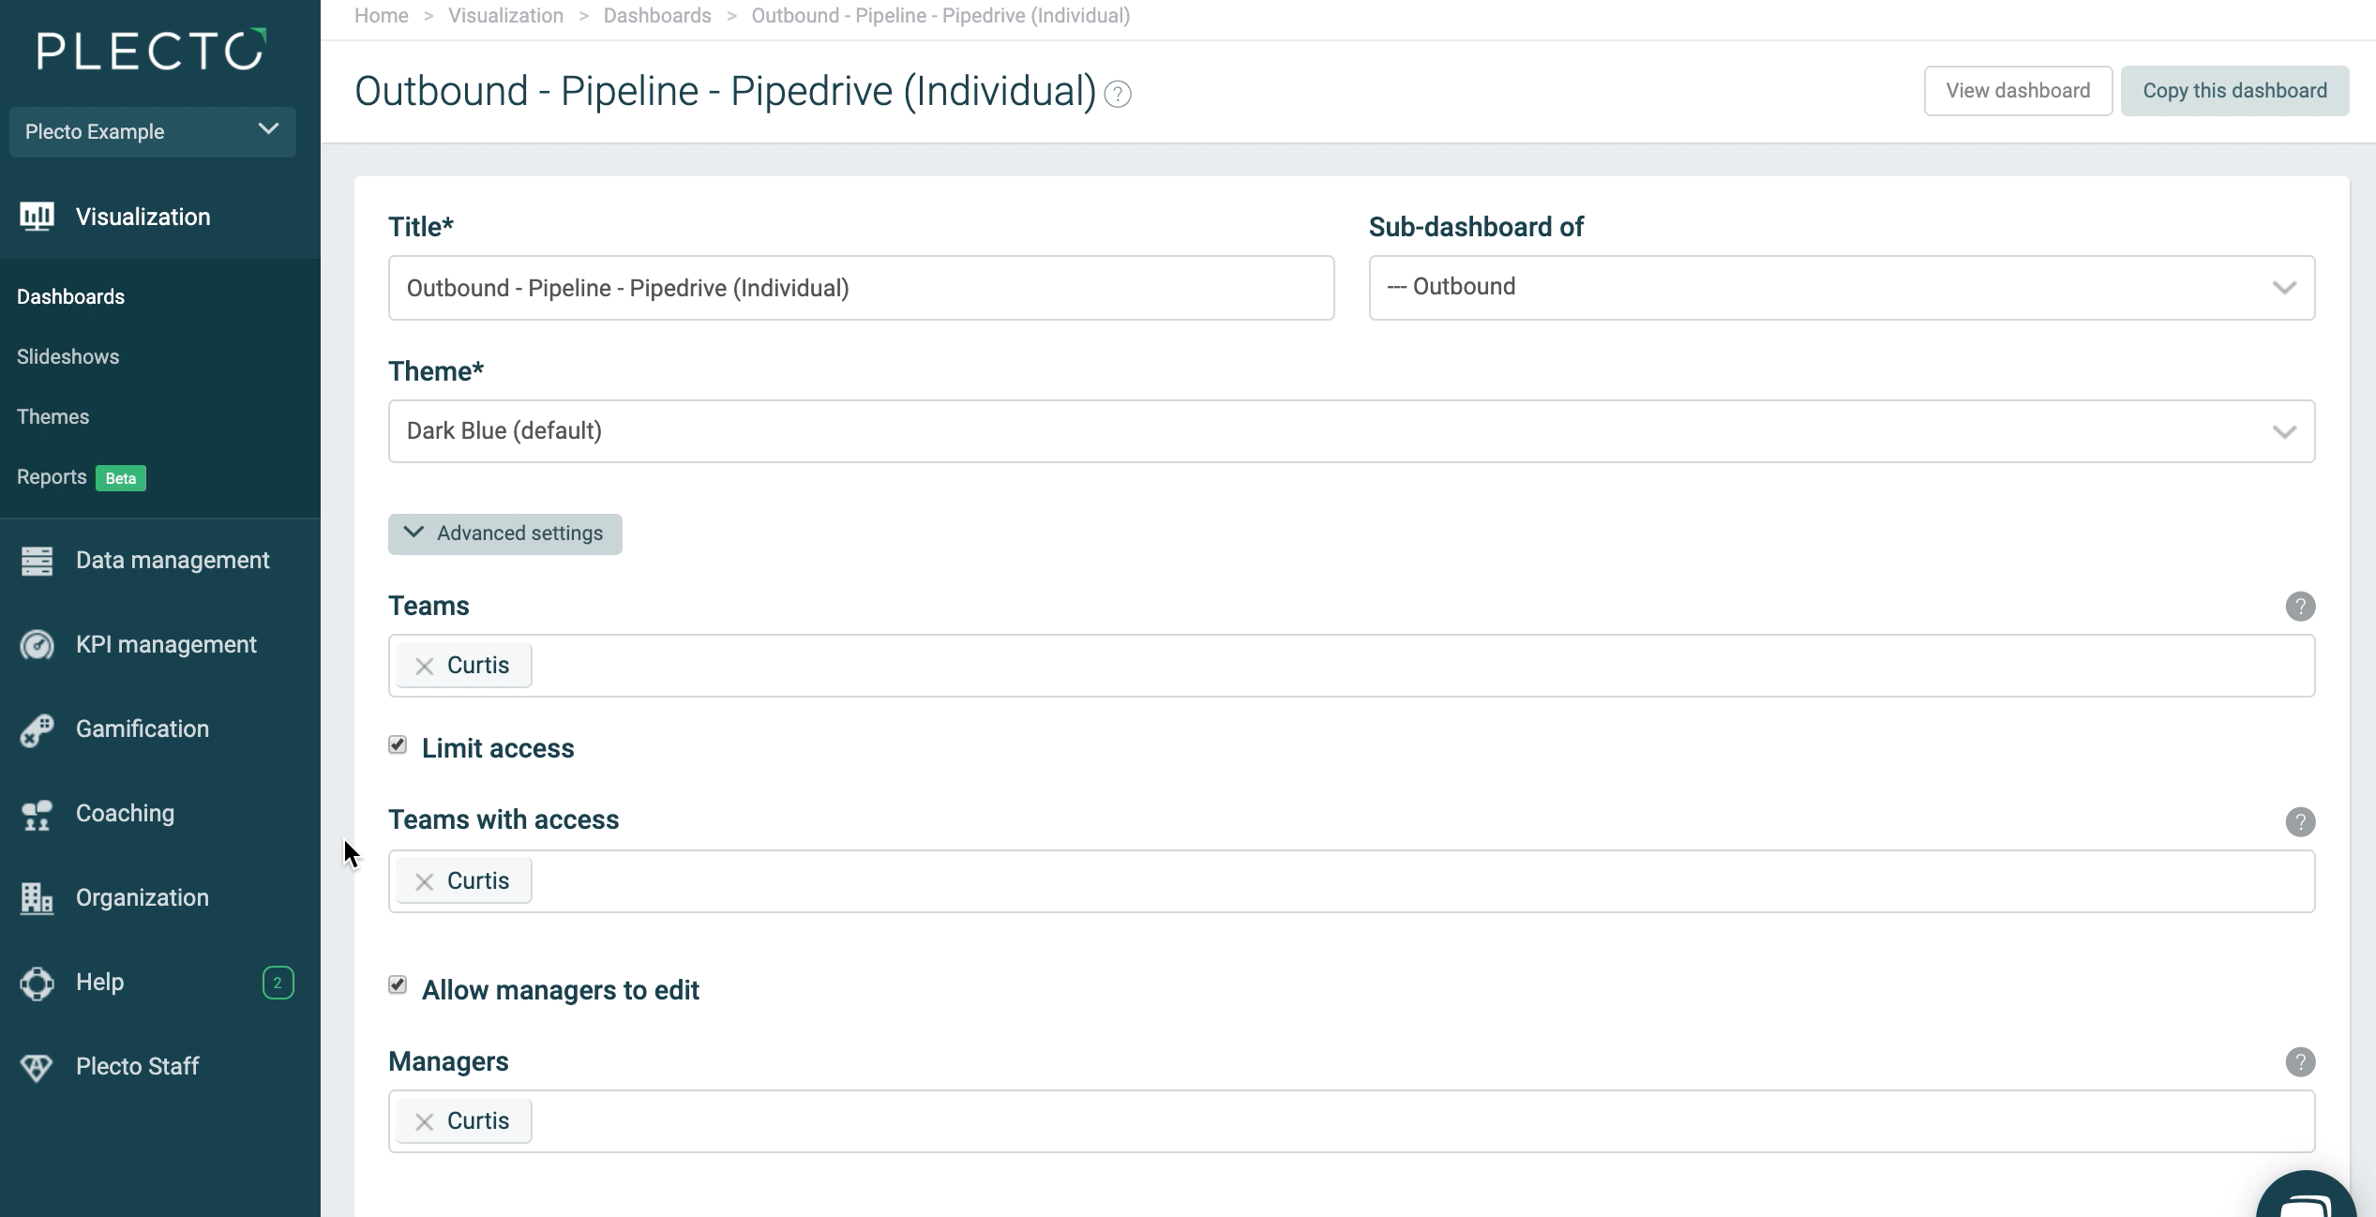Click the KPI management gauge icon
The height and width of the screenshot is (1217, 2376).
(x=37, y=645)
